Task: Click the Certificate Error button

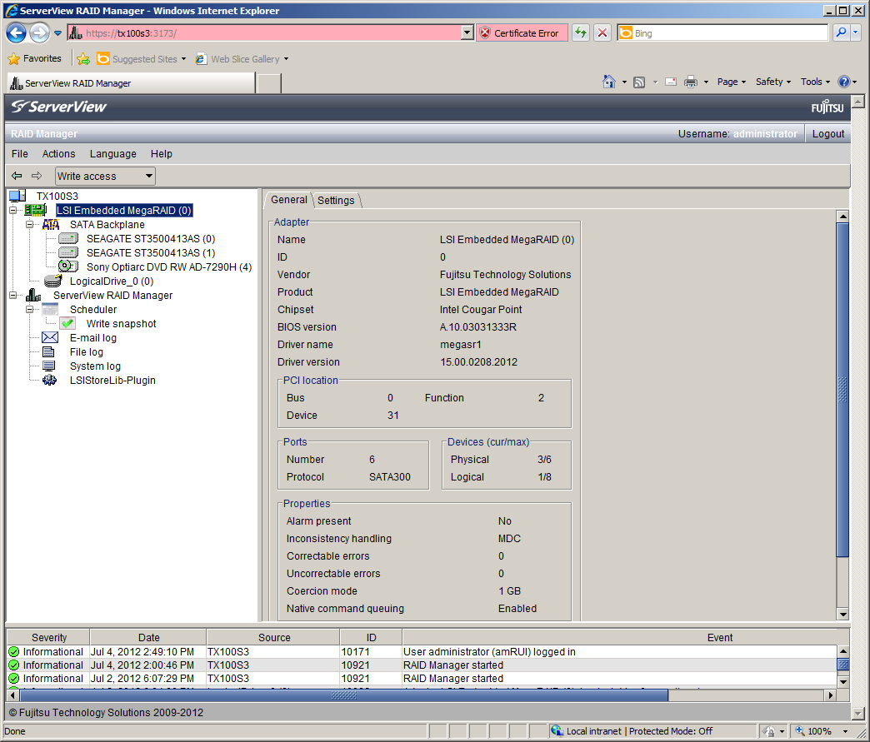Action: pos(522,33)
